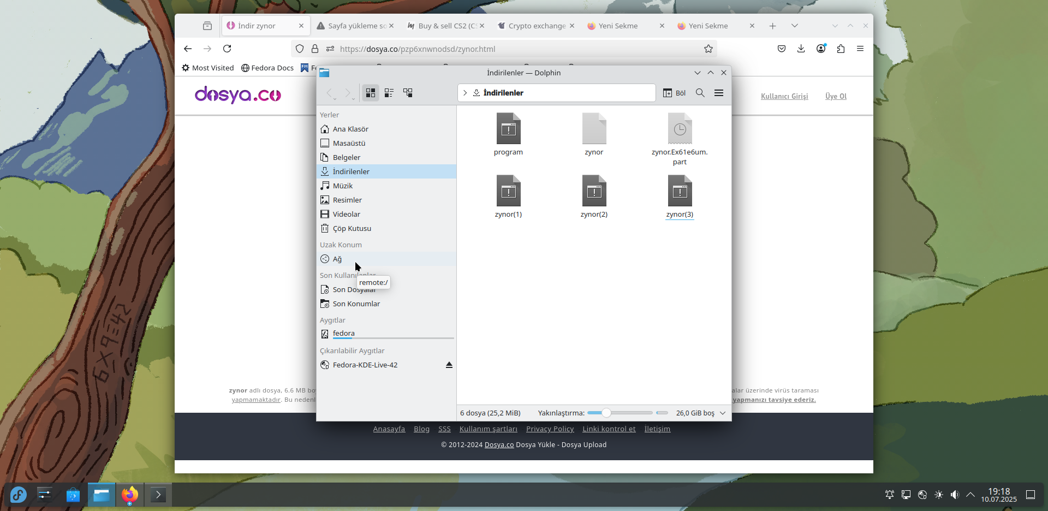
Task: Open Masaüstü in places panel
Action: [x=386, y=143]
